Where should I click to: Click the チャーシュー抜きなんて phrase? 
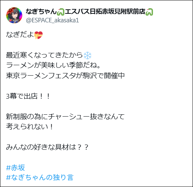click(x=86, y=117)
